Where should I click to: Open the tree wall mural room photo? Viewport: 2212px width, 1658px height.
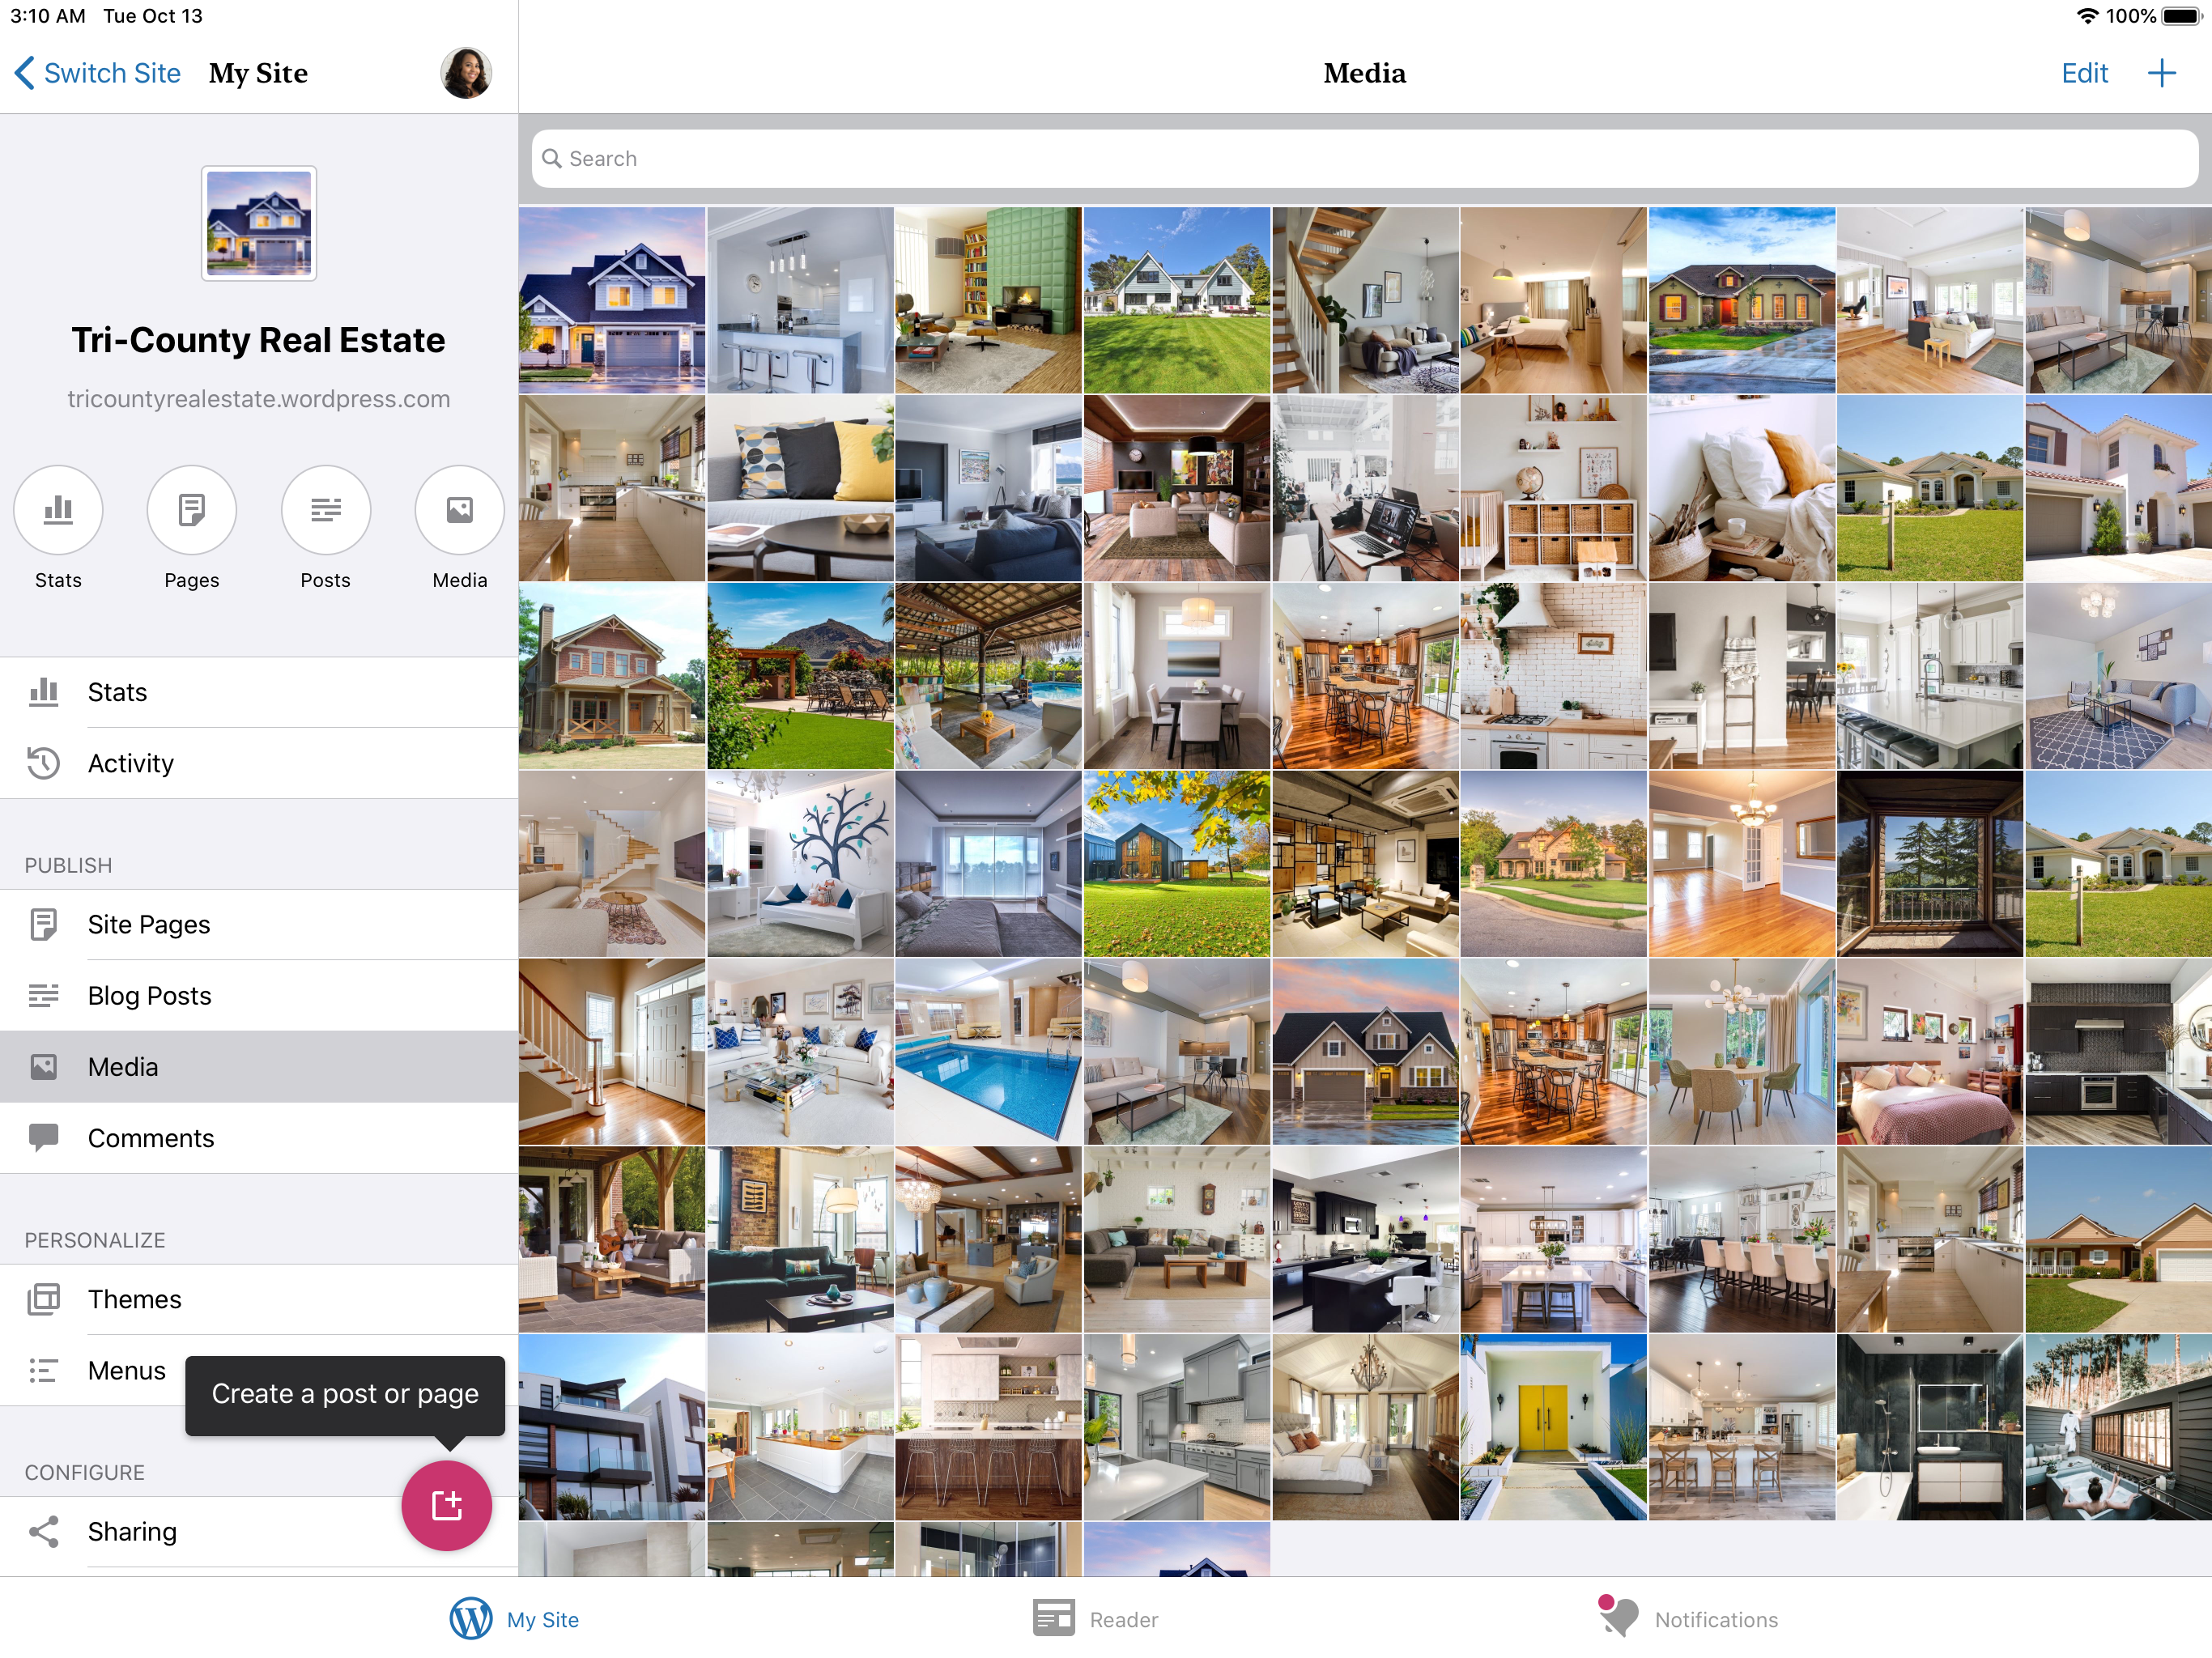point(800,864)
